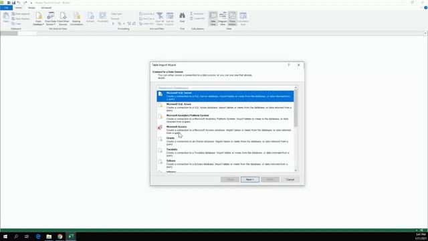Open the Data Type dropdown

[x=117, y=14]
